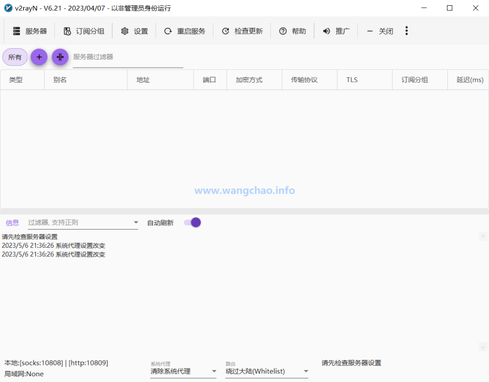This screenshot has width=489, height=382.
Task: Sort by the TLS column header
Action: pyautogui.click(x=364, y=80)
